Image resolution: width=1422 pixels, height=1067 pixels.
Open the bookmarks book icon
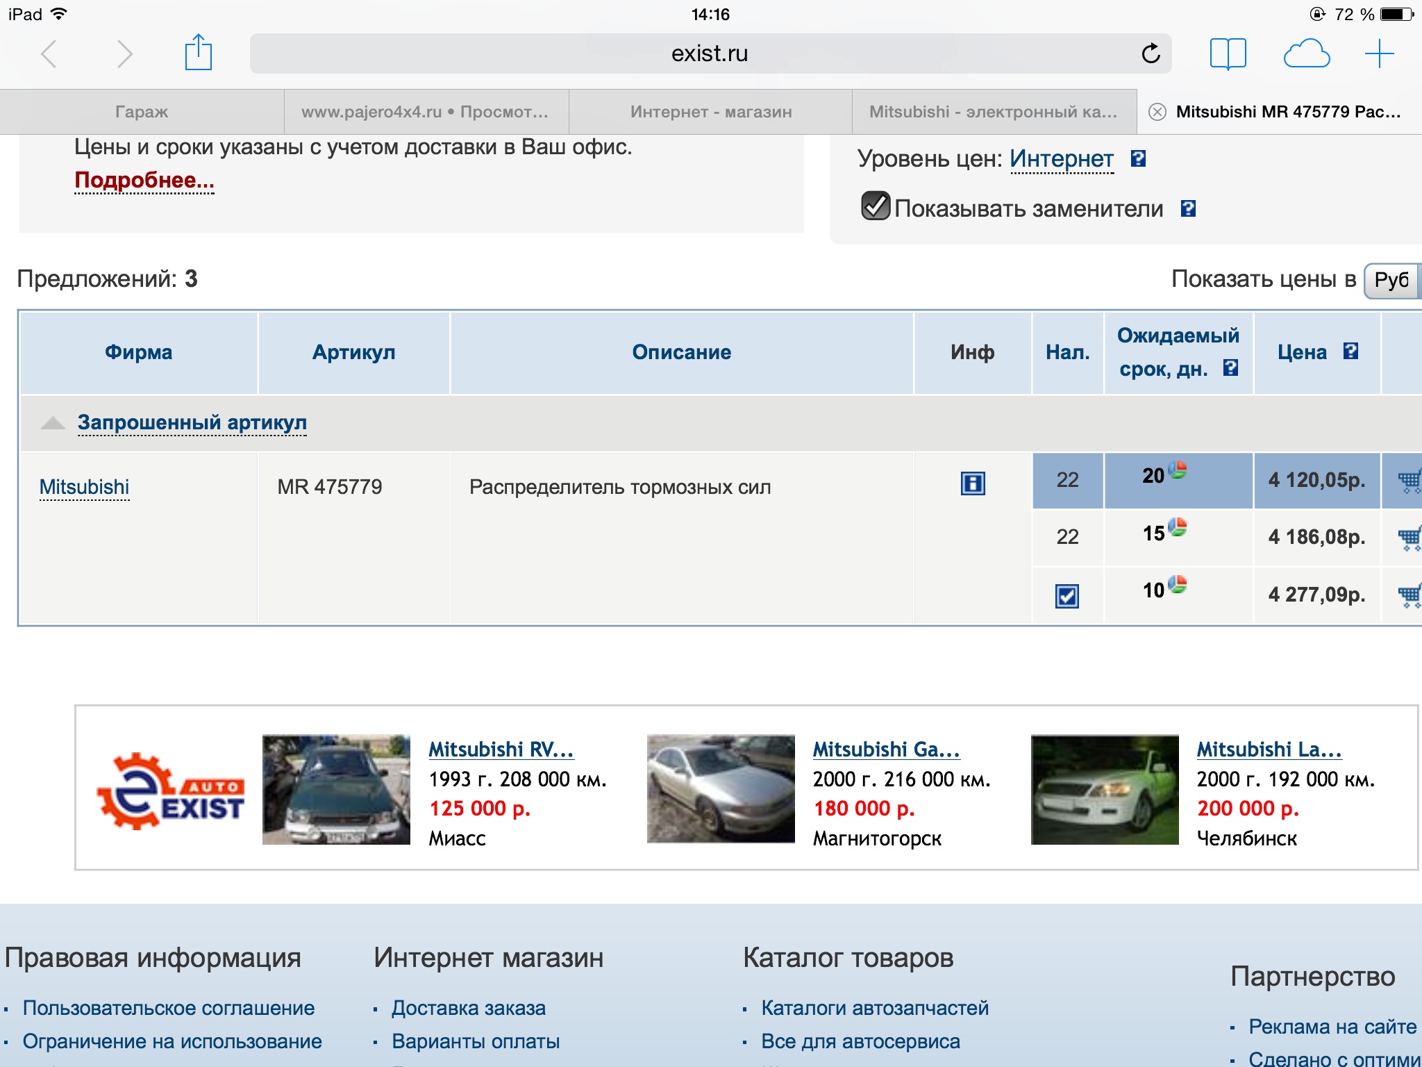tap(1228, 53)
